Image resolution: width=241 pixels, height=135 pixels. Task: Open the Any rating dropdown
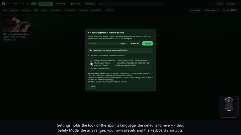tap(212, 10)
